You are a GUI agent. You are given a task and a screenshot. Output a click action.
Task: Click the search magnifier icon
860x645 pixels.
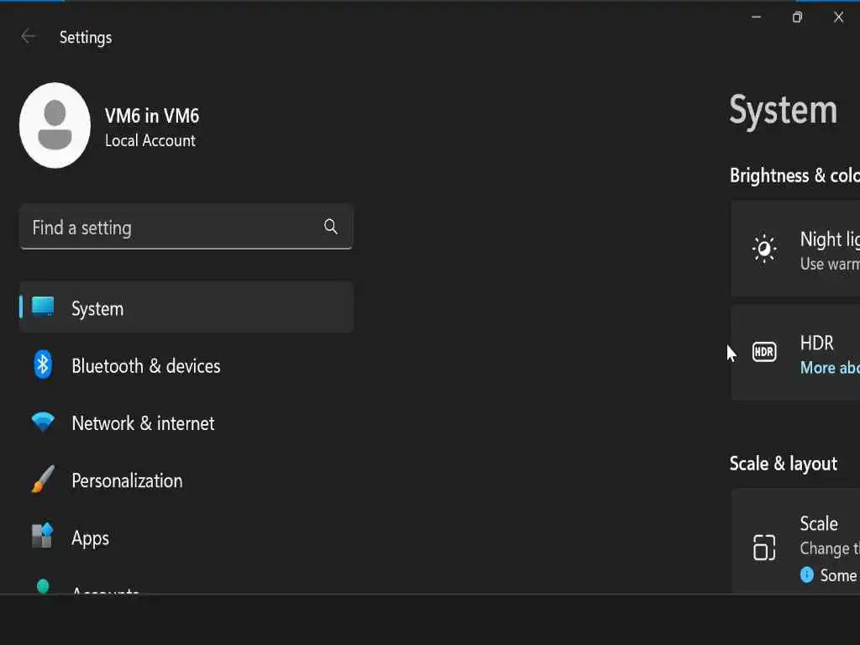(x=331, y=227)
